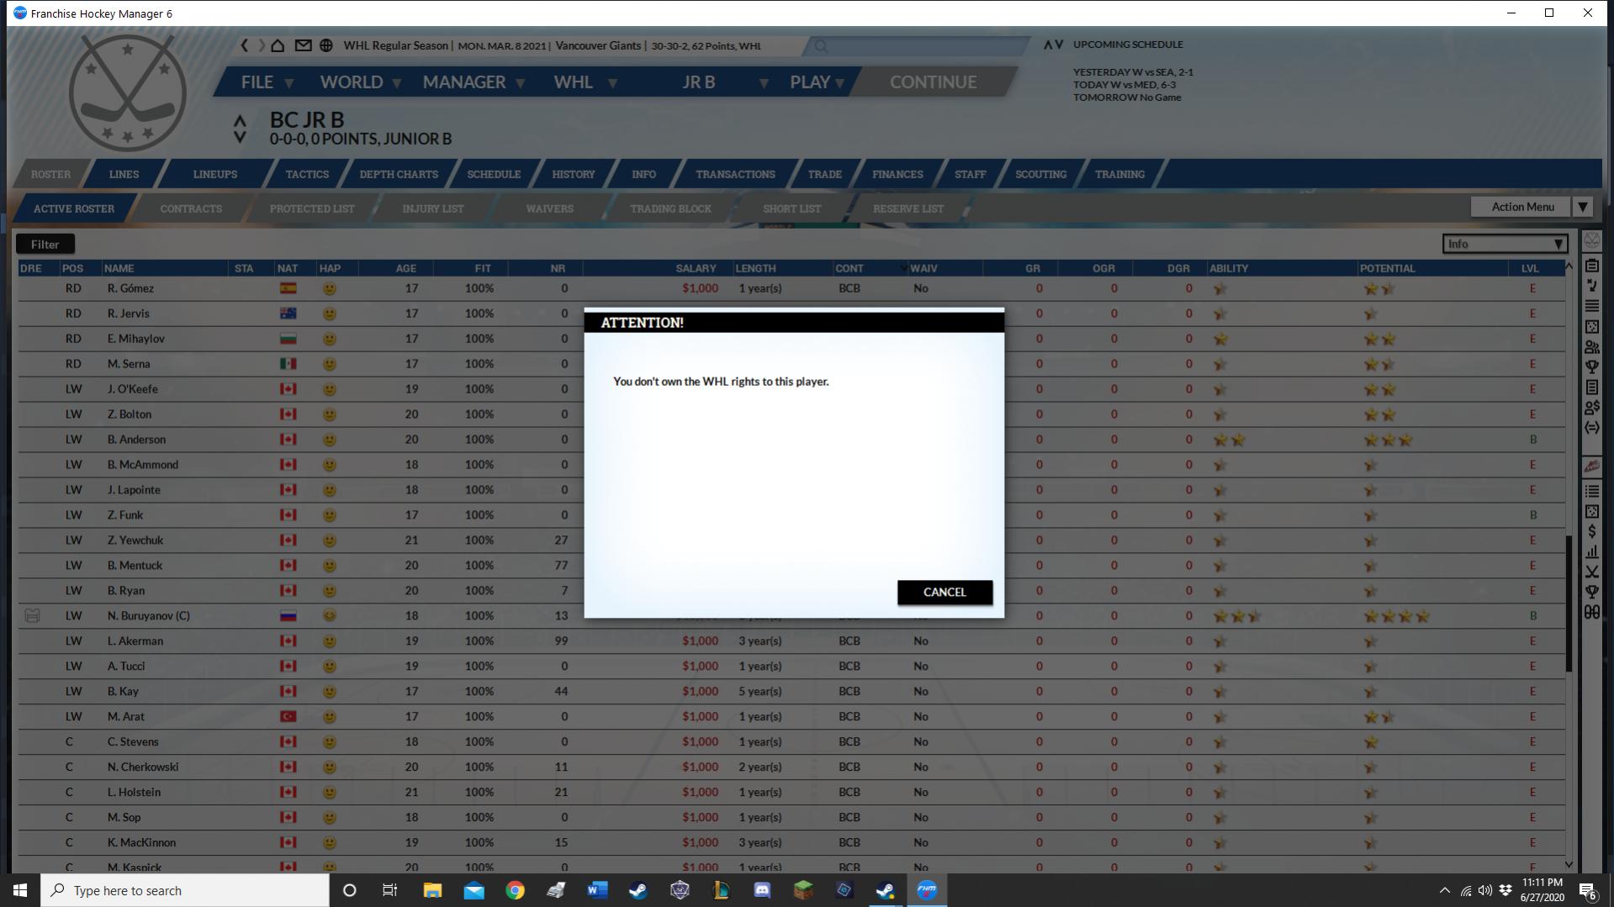Viewport: 1614px width, 907px height.
Task: Go to the home screen icon
Action: (x=278, y=45)
